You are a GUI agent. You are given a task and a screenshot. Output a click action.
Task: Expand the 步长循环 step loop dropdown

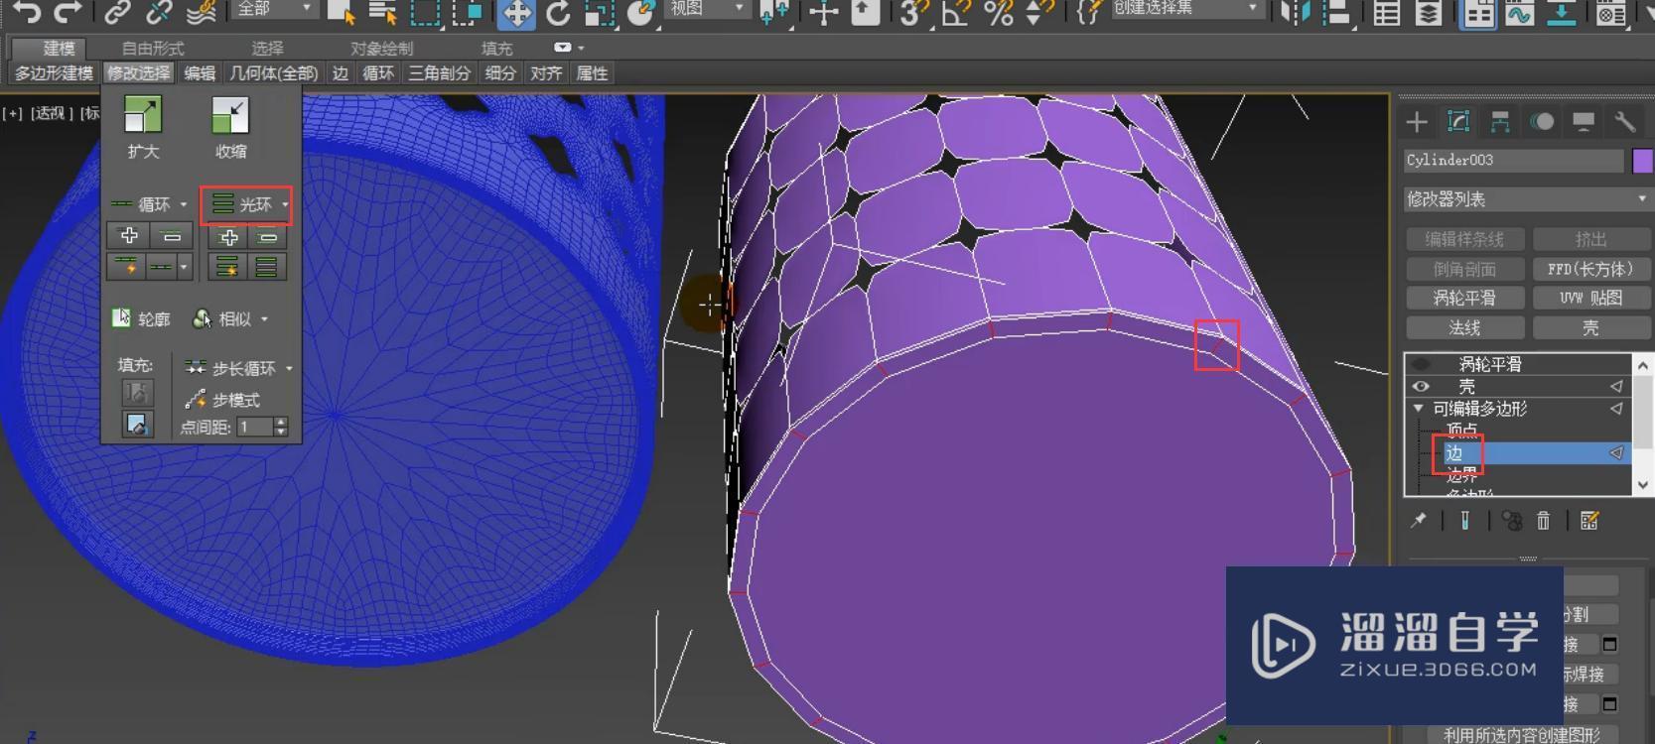[x=289, y=368]
